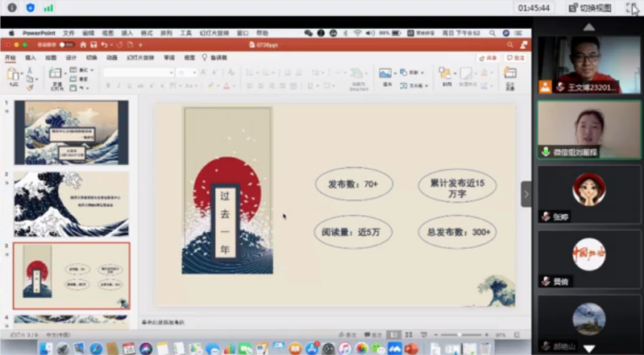
Task: Click the blue shield security icon
Action: (x=31, y=7)
